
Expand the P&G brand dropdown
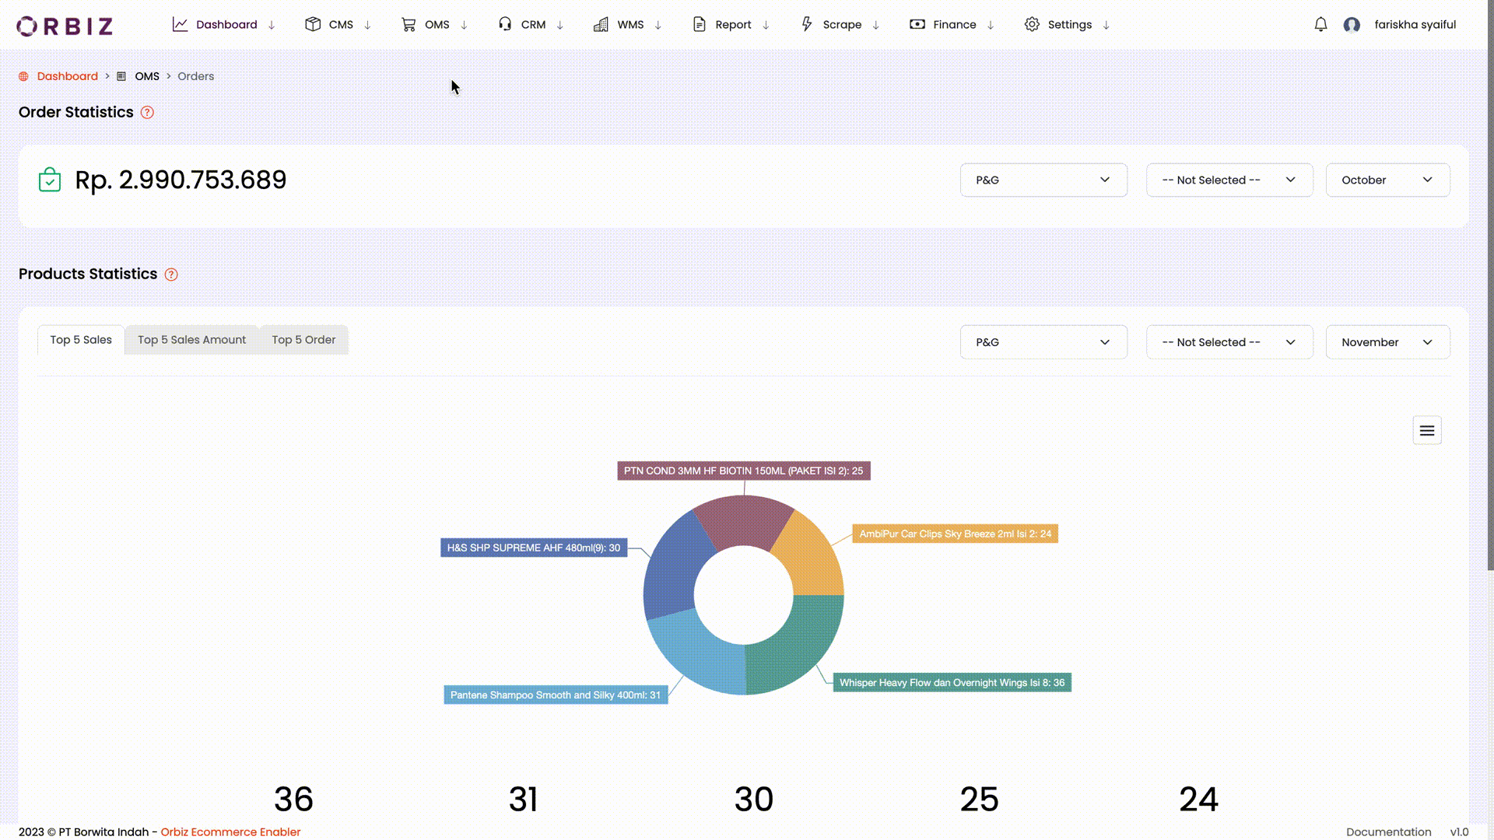[1043, 180]
